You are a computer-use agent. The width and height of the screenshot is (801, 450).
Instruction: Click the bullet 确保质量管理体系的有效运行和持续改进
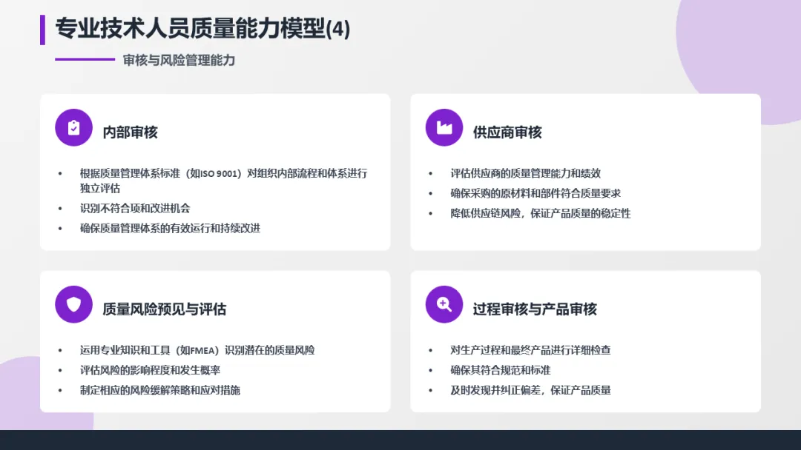click(x=170, y=228)
